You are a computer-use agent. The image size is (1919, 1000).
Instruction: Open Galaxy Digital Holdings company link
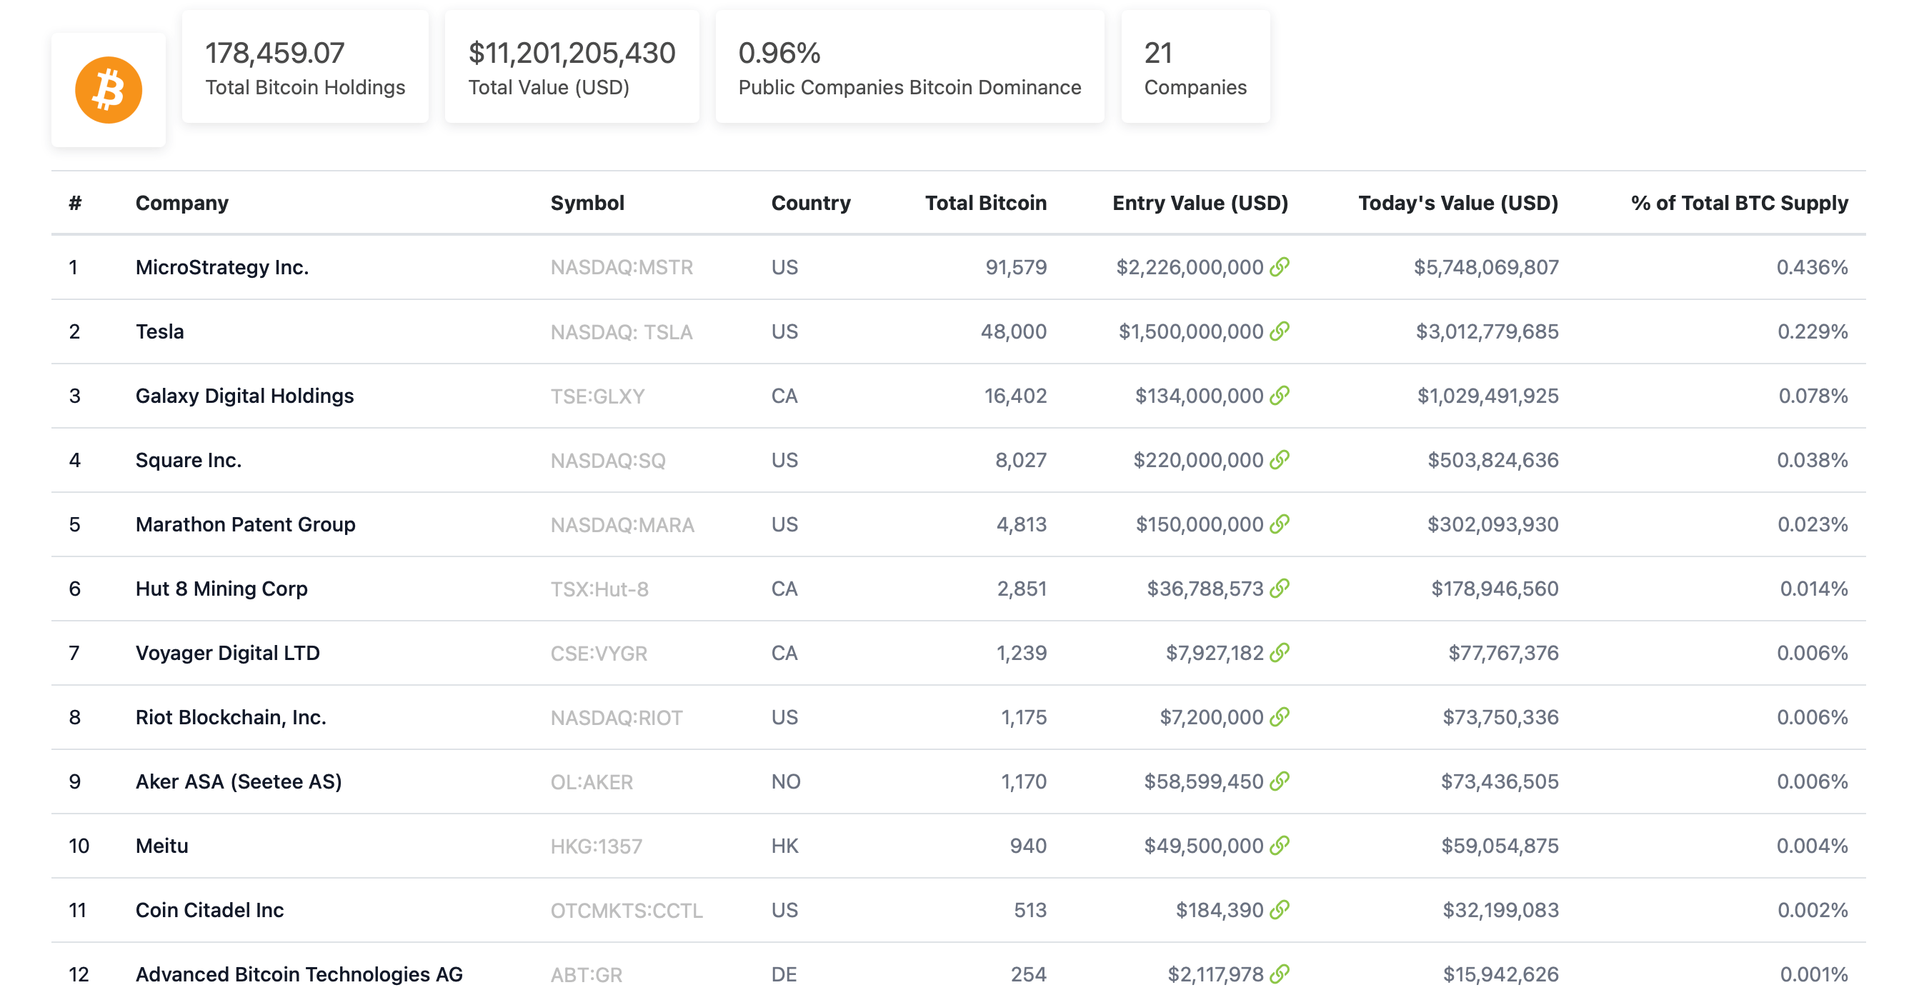tap(244, 396)
